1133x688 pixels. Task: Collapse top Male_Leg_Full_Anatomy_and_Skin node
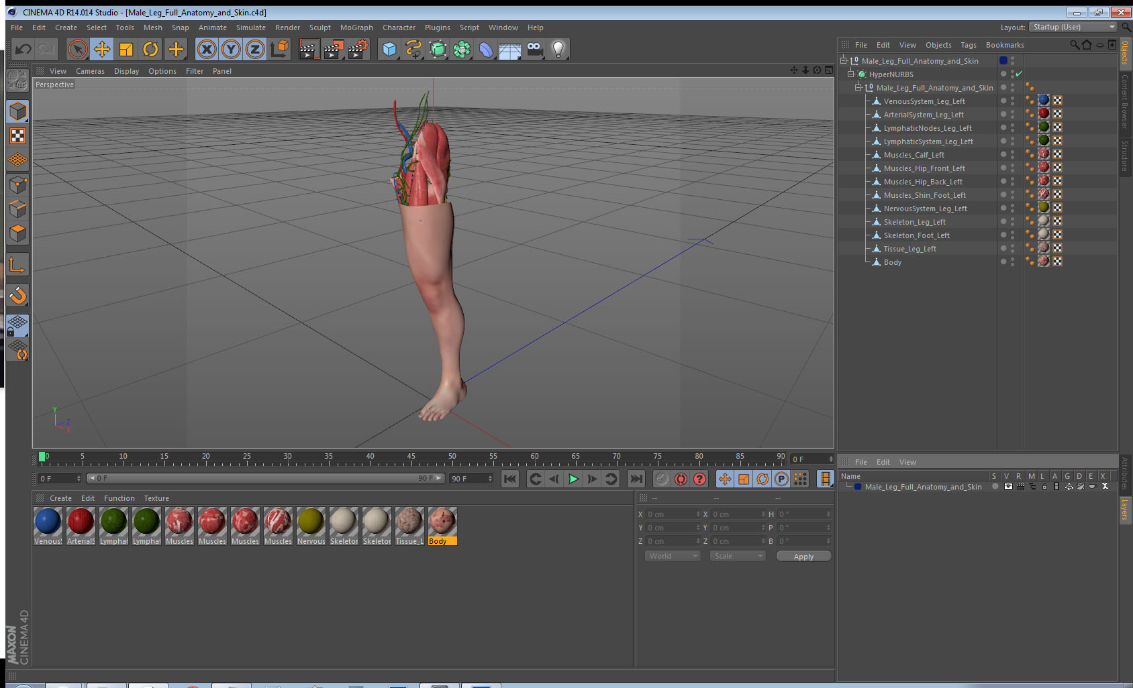[844, 60]
